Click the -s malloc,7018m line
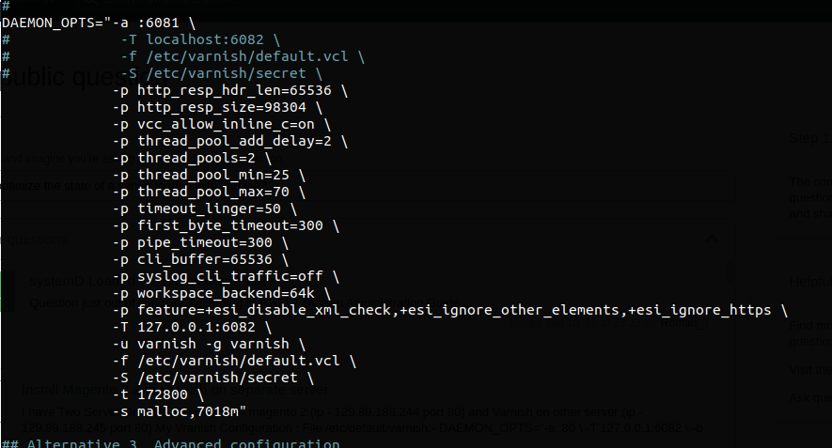 pyautogui.click(x=180, y=411)
